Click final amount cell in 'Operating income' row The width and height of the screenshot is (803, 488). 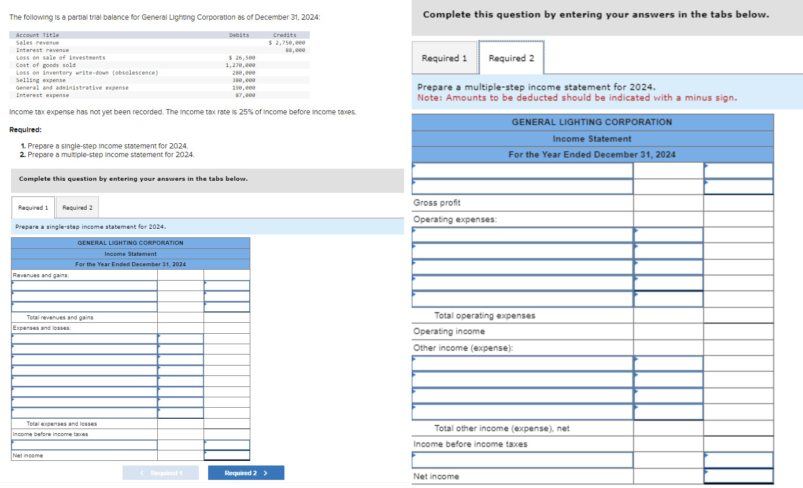(x=738, y=331)
